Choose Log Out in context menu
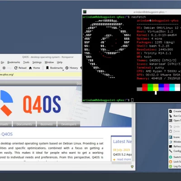The width and height of the screenshot is (181, 181). coord(175,166)
